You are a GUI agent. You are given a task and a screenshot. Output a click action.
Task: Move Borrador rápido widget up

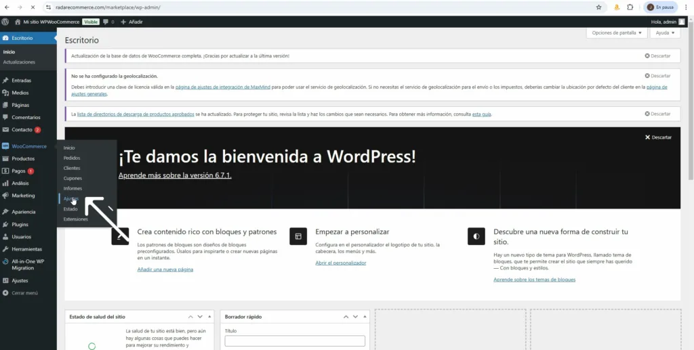tap(346, 317)
